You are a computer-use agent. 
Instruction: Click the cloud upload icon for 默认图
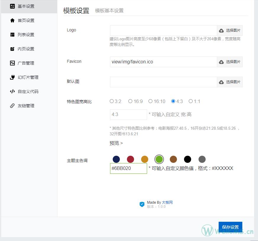tap(221, 82)
